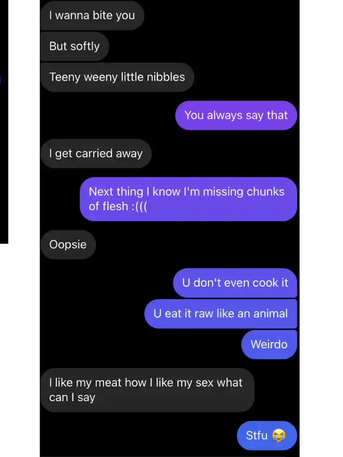Click the 'I like my meat how I like' message
343x457 pixels.
[x=147, y=390]
